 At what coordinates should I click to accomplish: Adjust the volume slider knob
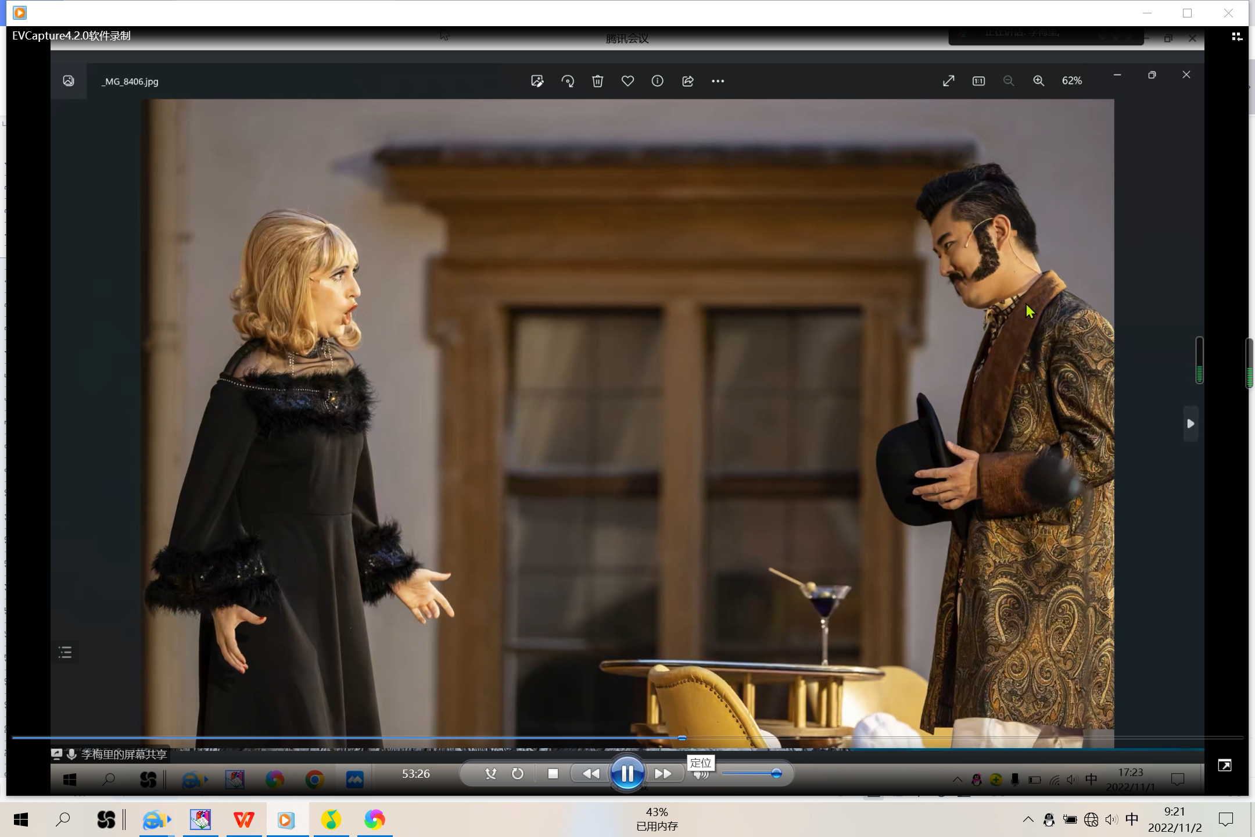(776, 773)
